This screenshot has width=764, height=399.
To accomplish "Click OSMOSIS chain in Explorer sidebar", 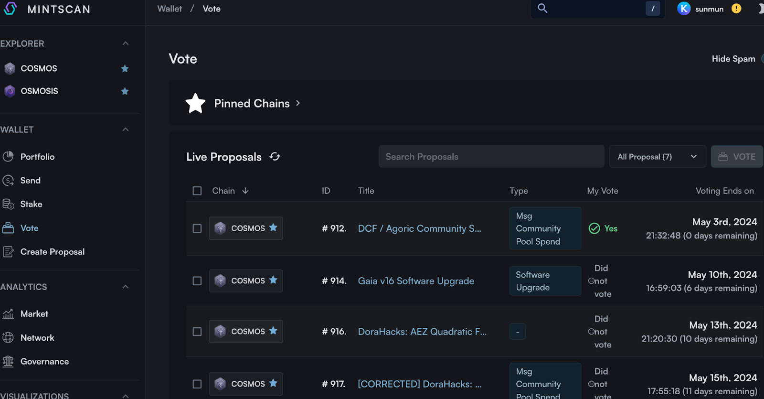I will point(39,91).
